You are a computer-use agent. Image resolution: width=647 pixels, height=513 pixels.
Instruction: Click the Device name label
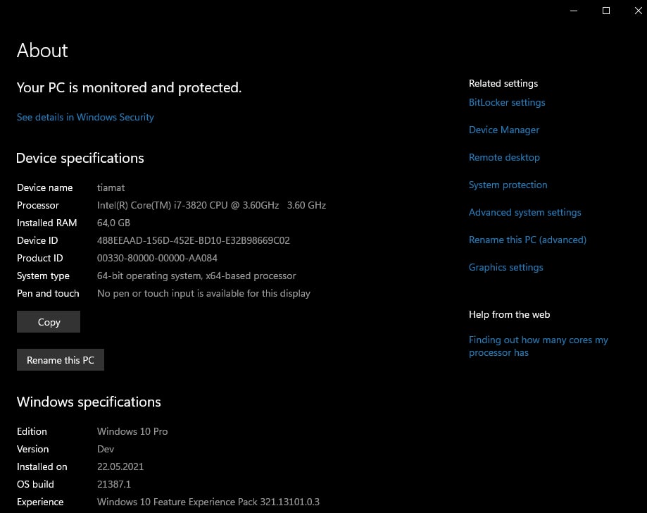[x=44, y=187]
